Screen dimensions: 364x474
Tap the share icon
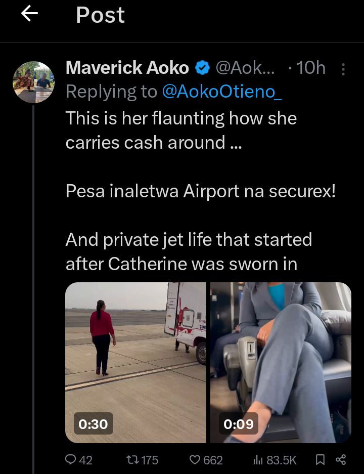coord(341,460)
